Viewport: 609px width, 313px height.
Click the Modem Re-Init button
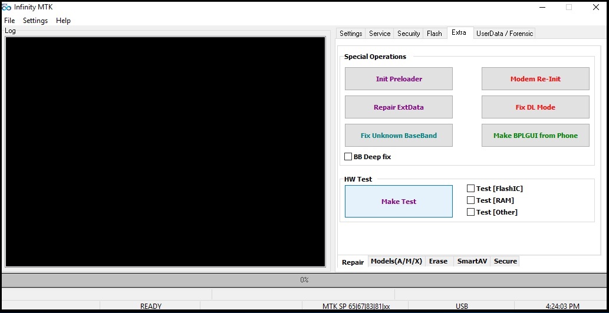click(535, 79)
